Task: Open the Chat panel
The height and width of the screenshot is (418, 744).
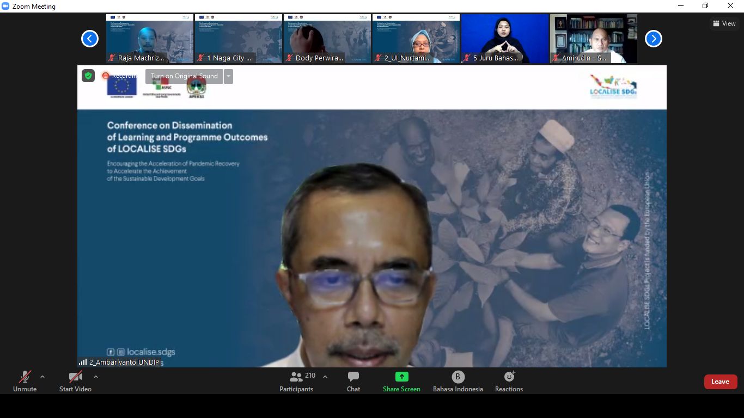Action: (353, 381)
